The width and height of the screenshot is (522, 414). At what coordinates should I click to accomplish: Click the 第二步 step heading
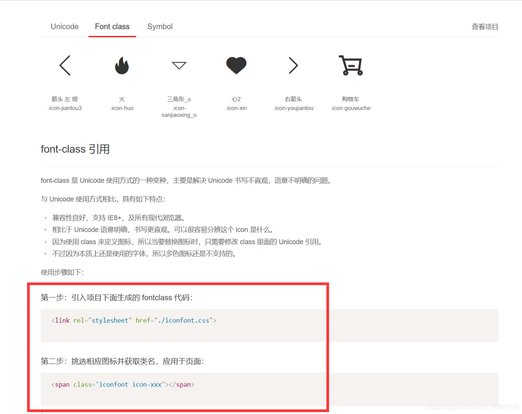122,361
